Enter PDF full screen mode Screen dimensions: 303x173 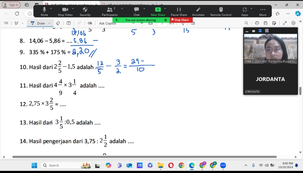pyautogui.click(x=285, y=23)
